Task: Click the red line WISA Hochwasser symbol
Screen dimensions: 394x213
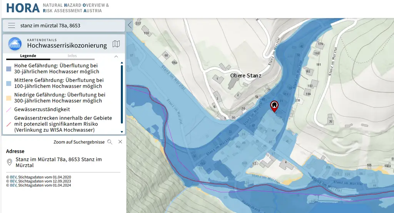Action: click(x=9, y=124)
